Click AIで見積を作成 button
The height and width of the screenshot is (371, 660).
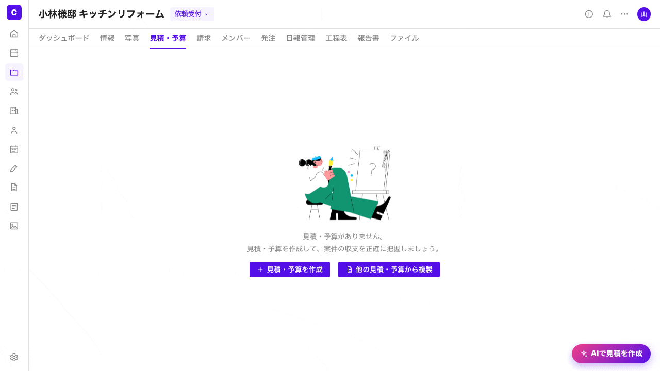tap(611, 353)
